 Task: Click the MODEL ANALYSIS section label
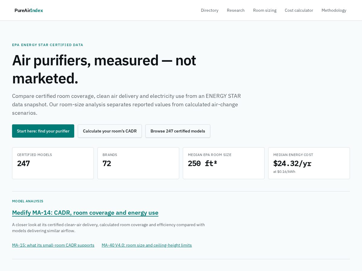point(28,201)
